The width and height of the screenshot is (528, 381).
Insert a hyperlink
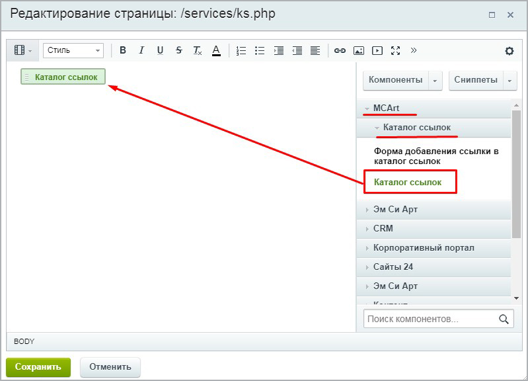pos(340,50)
